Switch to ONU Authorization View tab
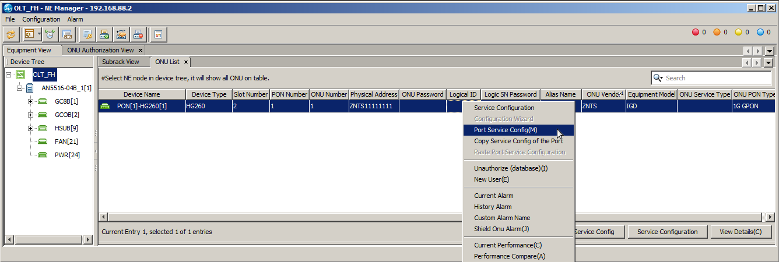 (x=100, y=51)
